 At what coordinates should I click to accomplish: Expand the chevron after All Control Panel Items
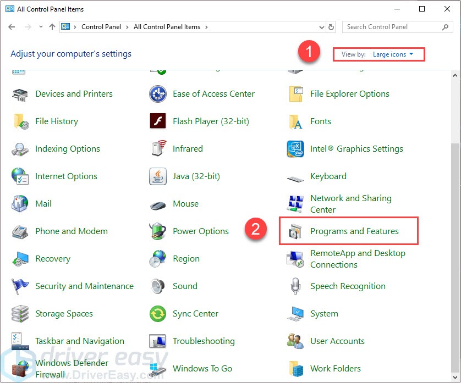206,27
